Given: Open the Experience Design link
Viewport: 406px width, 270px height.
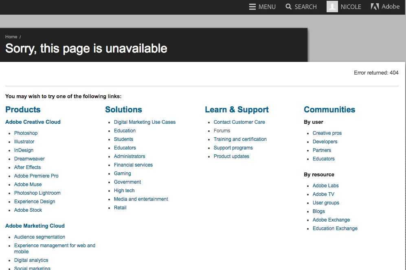Looking at the screenshot, I should 35,202.
